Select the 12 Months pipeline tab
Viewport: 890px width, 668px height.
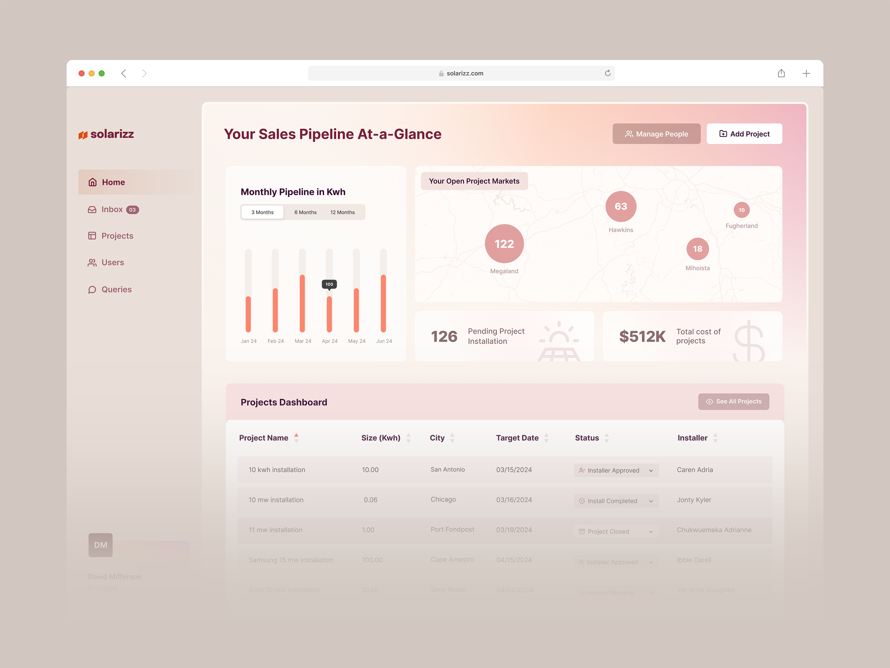[x=342, y=212]
